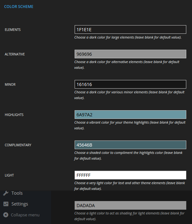Click the Collapse menu text
This screenshot has width=192, height=224.
25,215
